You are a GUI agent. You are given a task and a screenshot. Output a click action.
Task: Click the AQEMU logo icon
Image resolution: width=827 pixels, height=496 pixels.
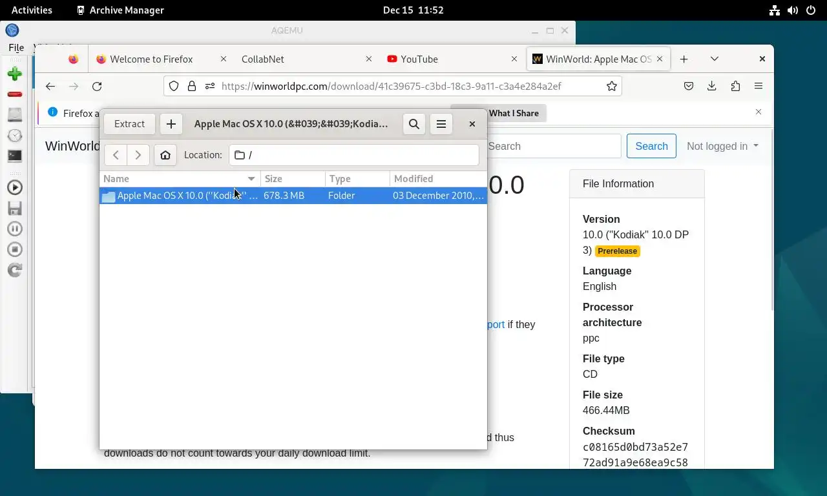(12, 30)
